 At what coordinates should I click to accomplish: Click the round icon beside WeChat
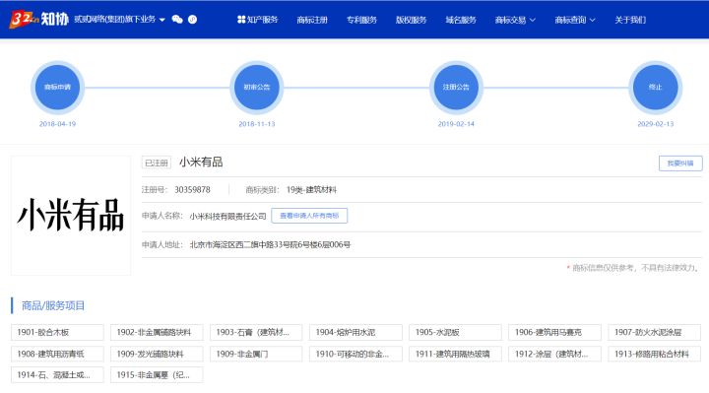click(192, 20)
